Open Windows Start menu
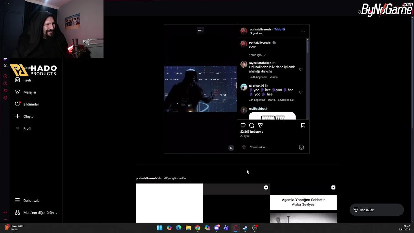Screen dimensions: 414x233 (x=159, y=228)
